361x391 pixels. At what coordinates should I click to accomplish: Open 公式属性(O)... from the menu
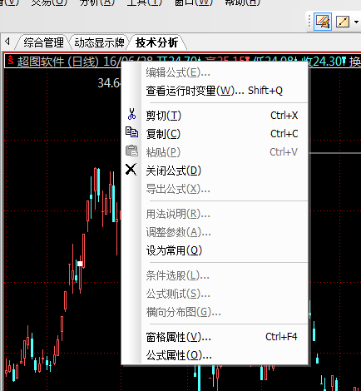(215, 355)
